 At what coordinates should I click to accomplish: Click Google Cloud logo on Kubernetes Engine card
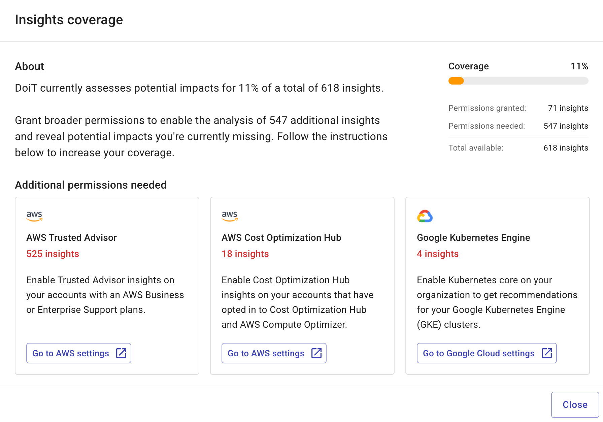coord(425,216)
